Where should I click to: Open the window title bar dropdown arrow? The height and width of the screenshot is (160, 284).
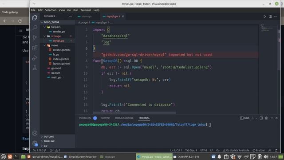(34, 4)
